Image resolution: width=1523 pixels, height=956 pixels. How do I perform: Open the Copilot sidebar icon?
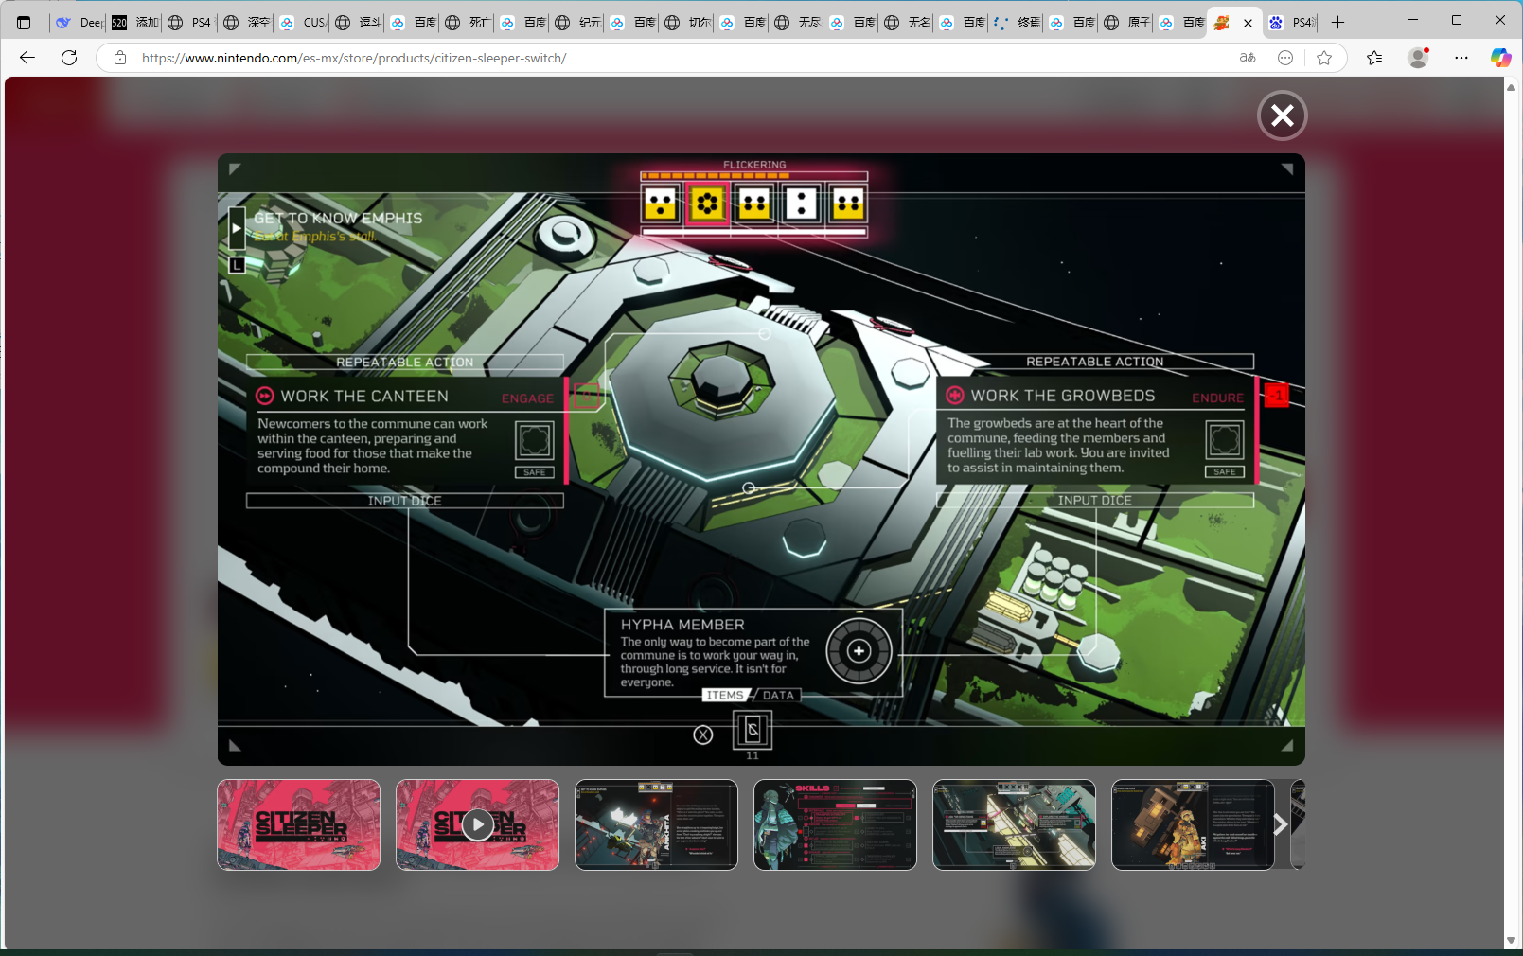[x=1500, y=58]
